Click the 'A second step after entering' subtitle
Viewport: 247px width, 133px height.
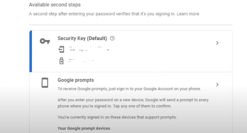[x=102, y=14]
